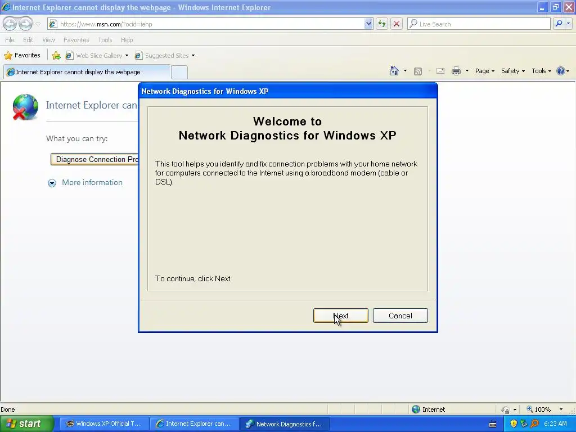Restore down the Internet Explorer window

pos(556,7)
